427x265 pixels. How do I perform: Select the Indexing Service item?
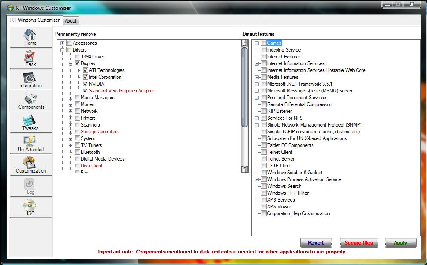click(284, 49)
